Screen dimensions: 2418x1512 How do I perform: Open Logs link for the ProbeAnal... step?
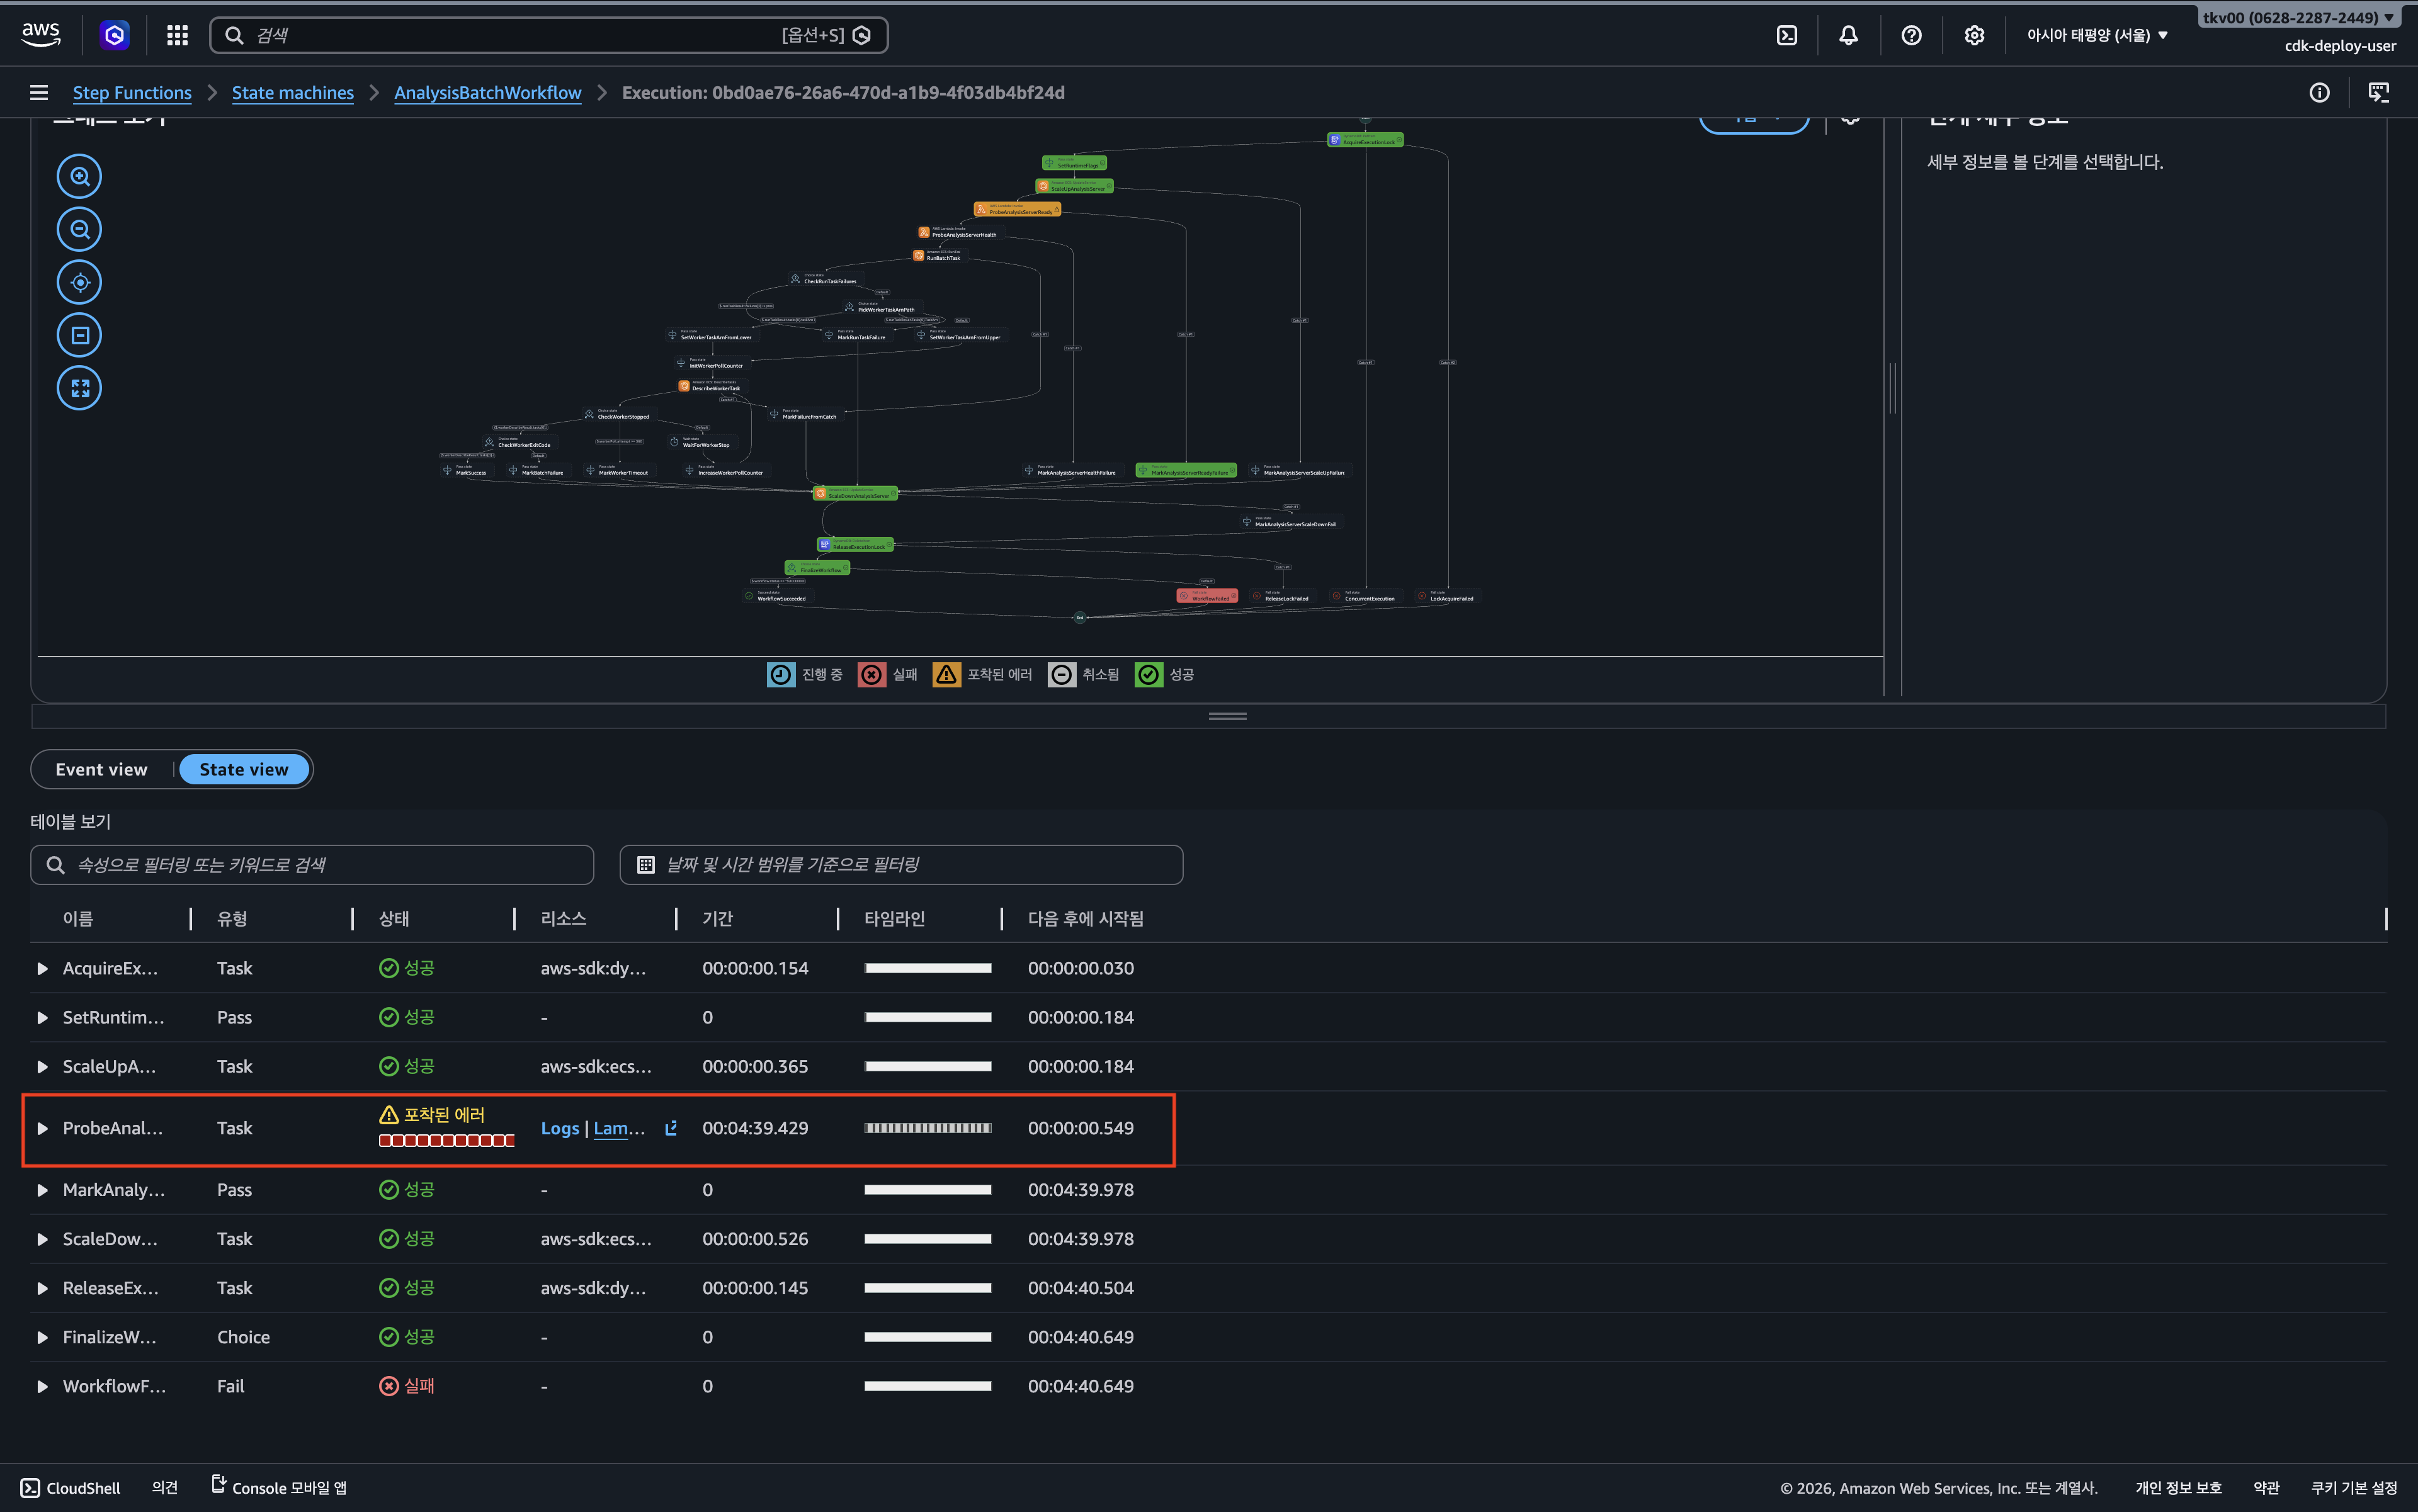(x=559, y=1128)
